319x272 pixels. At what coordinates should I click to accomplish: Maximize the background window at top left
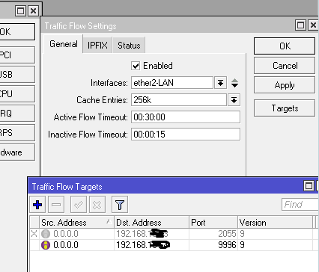(x=20, y=10)
